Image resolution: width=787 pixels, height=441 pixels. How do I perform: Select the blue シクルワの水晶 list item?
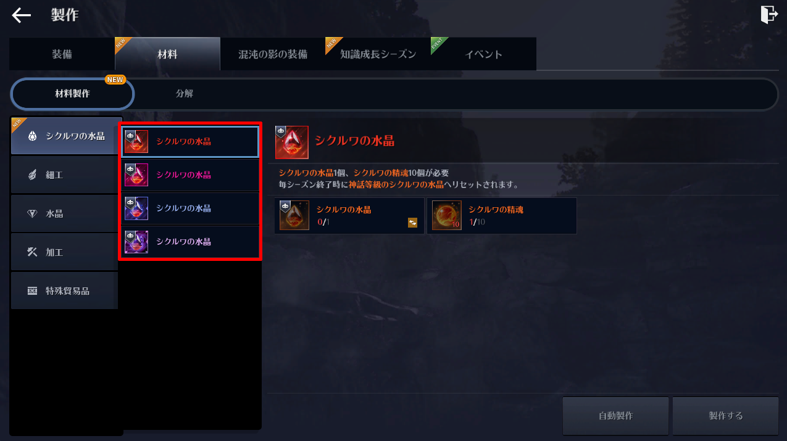190,208
